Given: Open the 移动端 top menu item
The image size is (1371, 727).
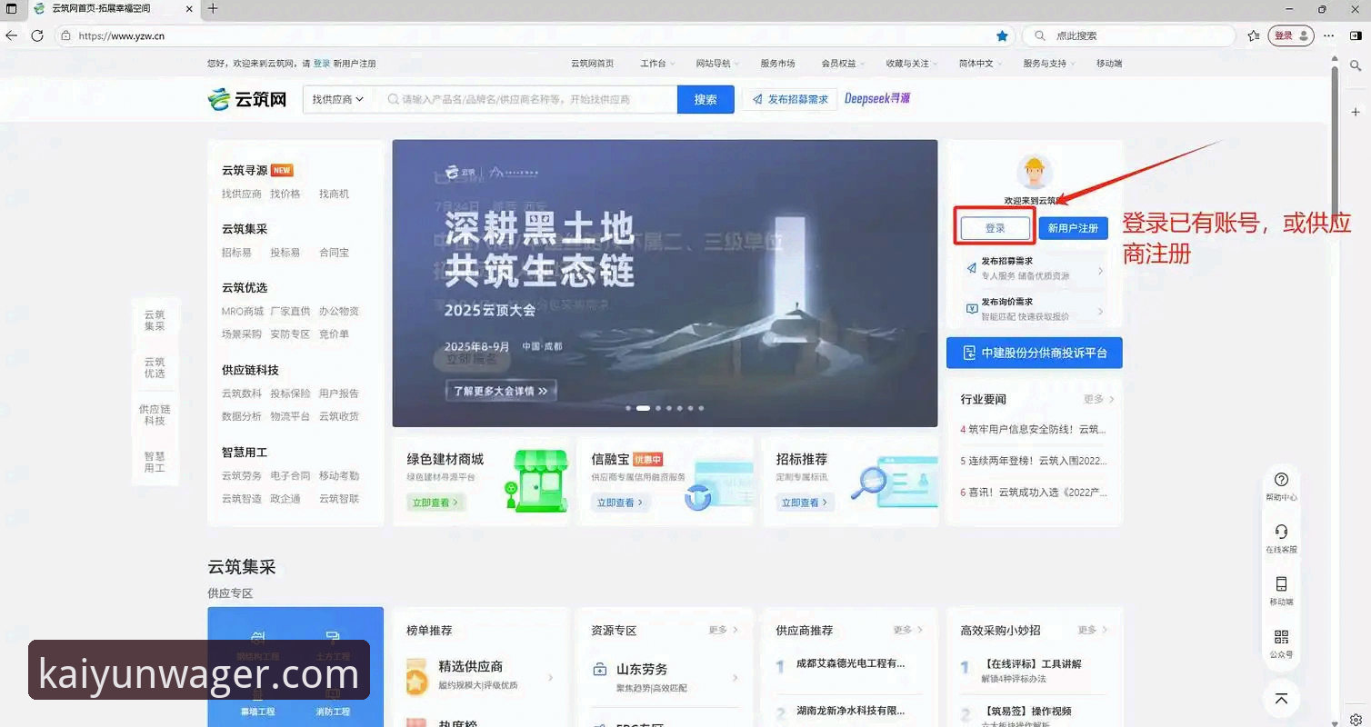Looking at the screenshot, I should coord(1109,64).
